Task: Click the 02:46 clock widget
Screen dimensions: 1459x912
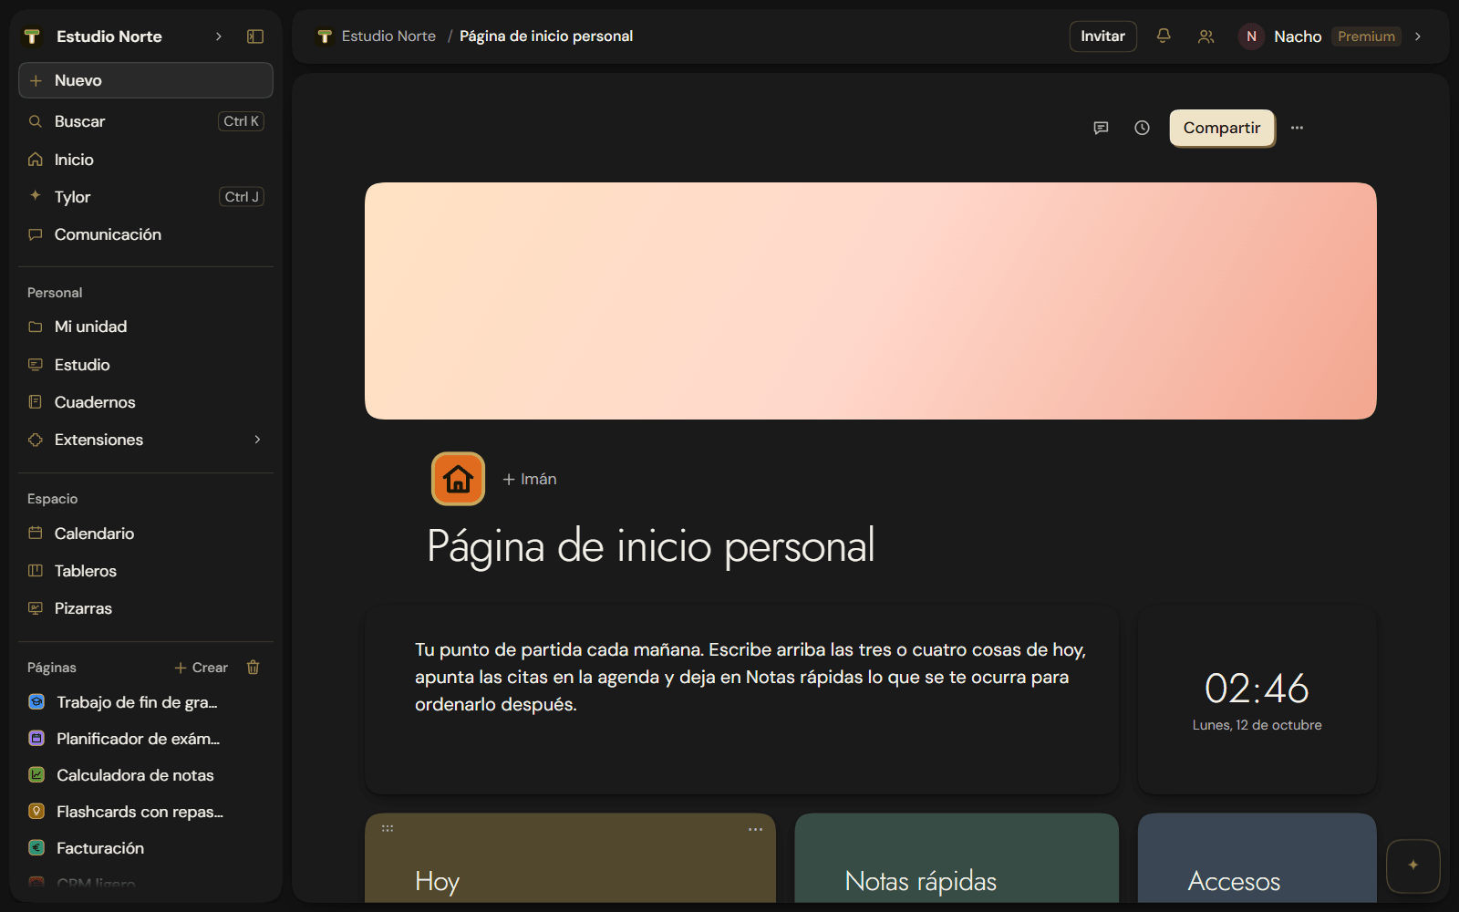Action: point(1257,700)
